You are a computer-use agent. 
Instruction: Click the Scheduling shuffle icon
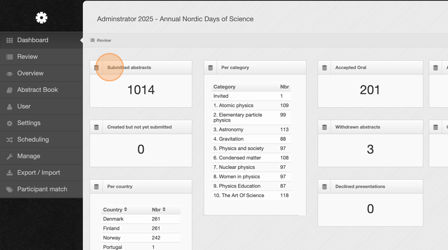click(10, 140)
